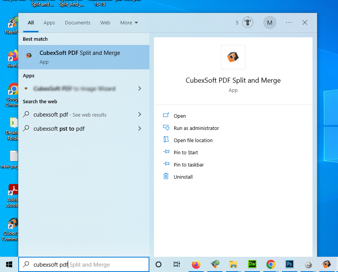Click the Open file location icon
Image resolution: width=338 pixels, height=272 pixels.
point(166,140)
